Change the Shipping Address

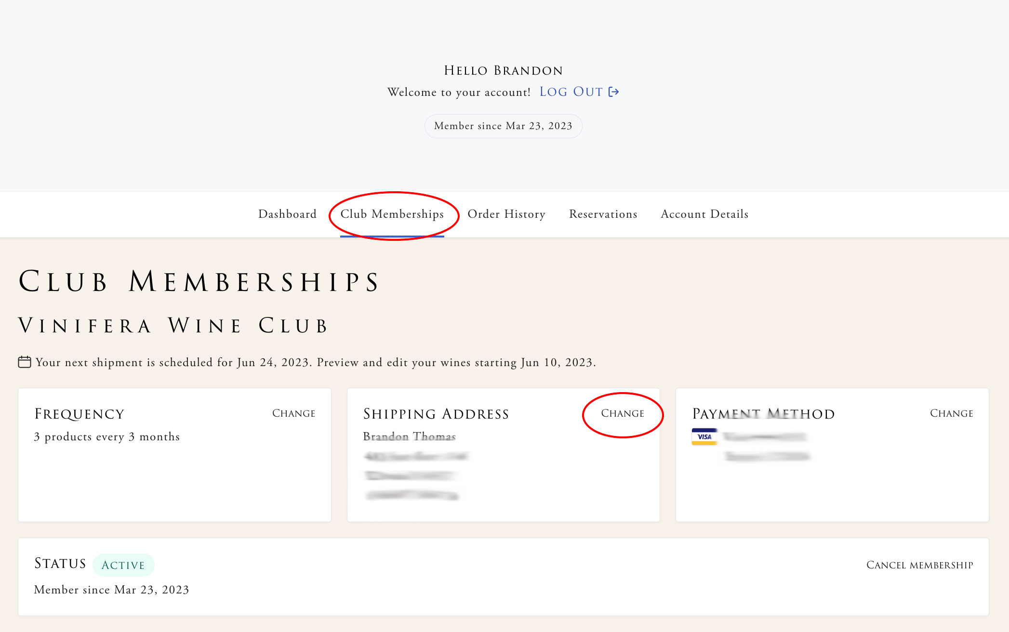click(x=623, y=413)
